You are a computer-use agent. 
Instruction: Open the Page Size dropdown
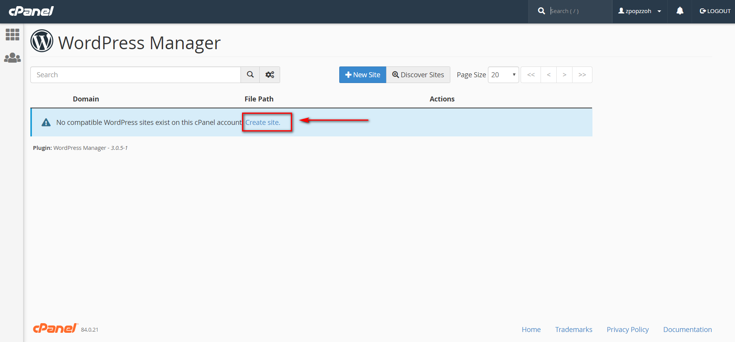point(503,75)
